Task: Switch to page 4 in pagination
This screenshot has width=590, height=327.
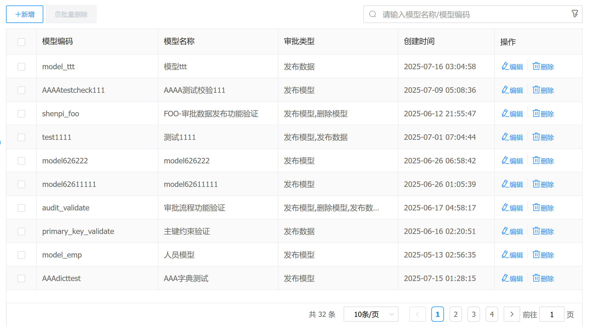Action: pos(492,314)
